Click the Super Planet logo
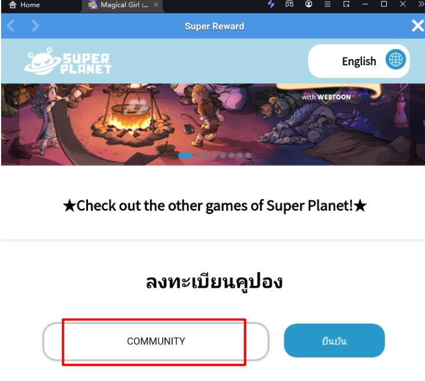The width and height of the screenshot is (425, 381). tap(68, 61)
